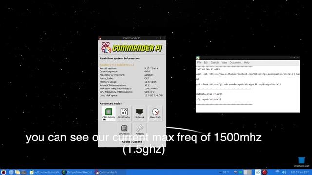Switch to SimpleScreenRecorder taskbar entry
312x175 pixels.
tap(77, 172)
